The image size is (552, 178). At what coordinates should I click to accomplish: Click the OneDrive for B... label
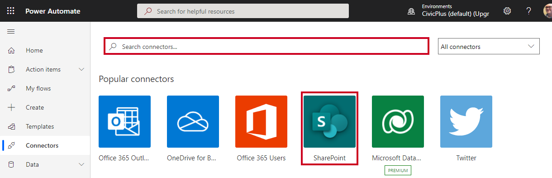(x=191, y=158)
